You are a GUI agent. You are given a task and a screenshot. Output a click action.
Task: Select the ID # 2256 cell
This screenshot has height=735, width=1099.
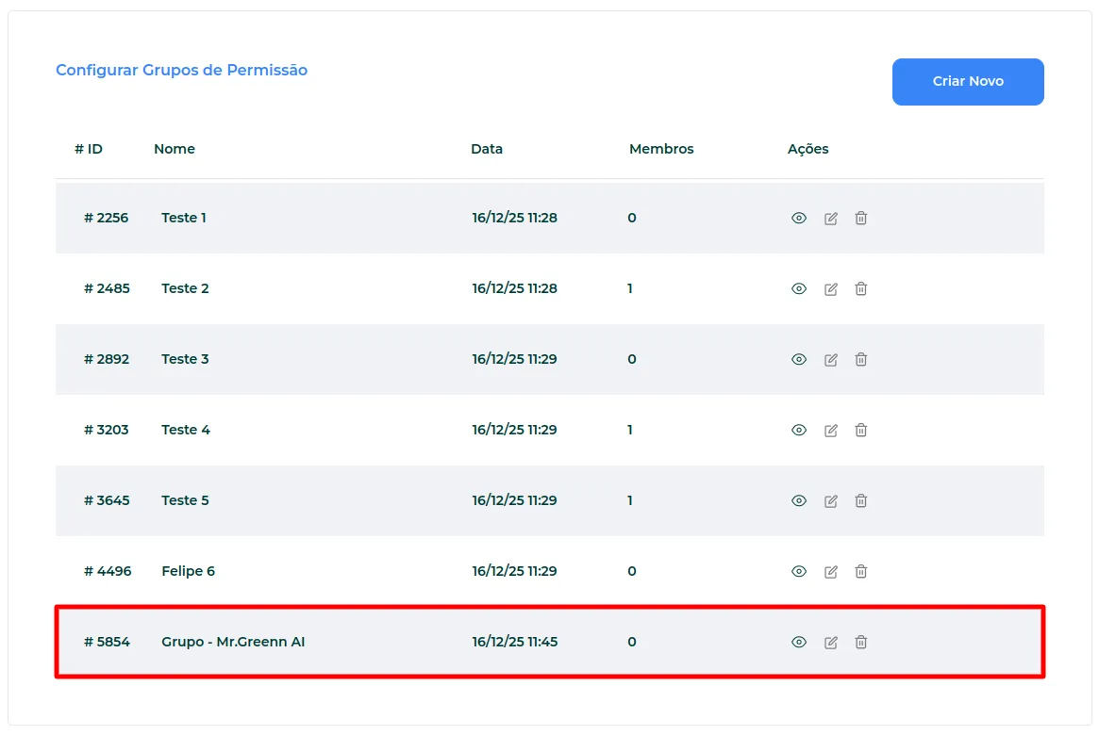tap(106, 218)
